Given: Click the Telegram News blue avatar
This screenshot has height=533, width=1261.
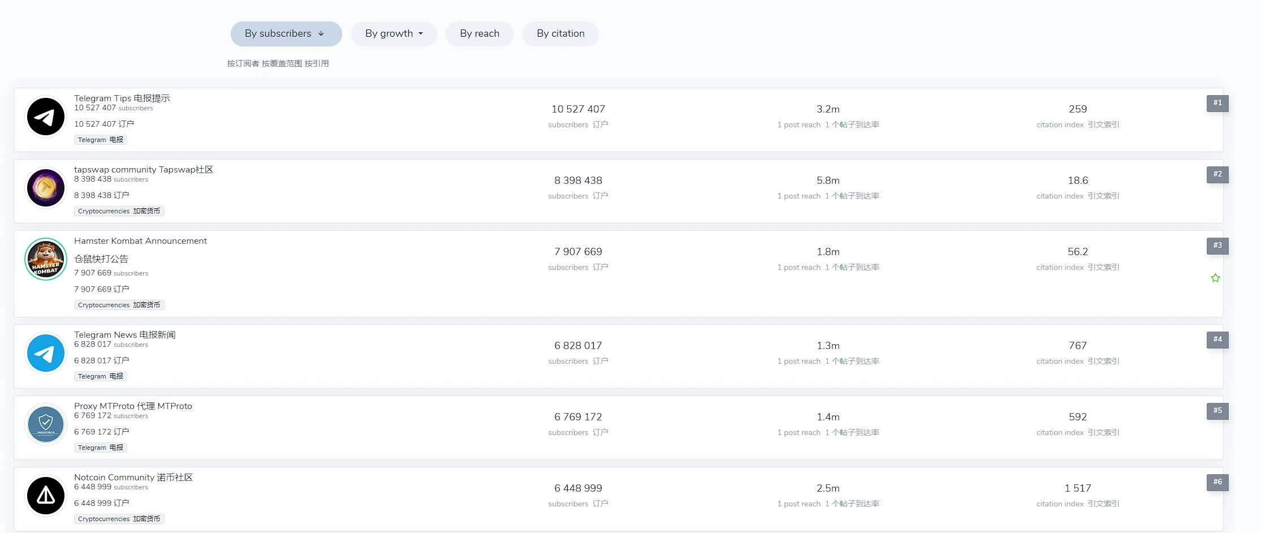Looking at the screenshot, I should coord(46,354).
